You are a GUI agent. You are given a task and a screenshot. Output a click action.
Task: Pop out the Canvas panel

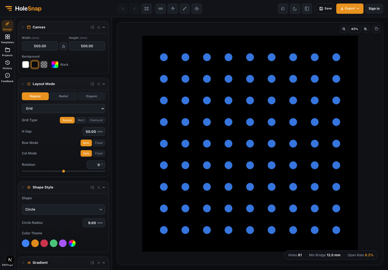(x=99, y=27)
